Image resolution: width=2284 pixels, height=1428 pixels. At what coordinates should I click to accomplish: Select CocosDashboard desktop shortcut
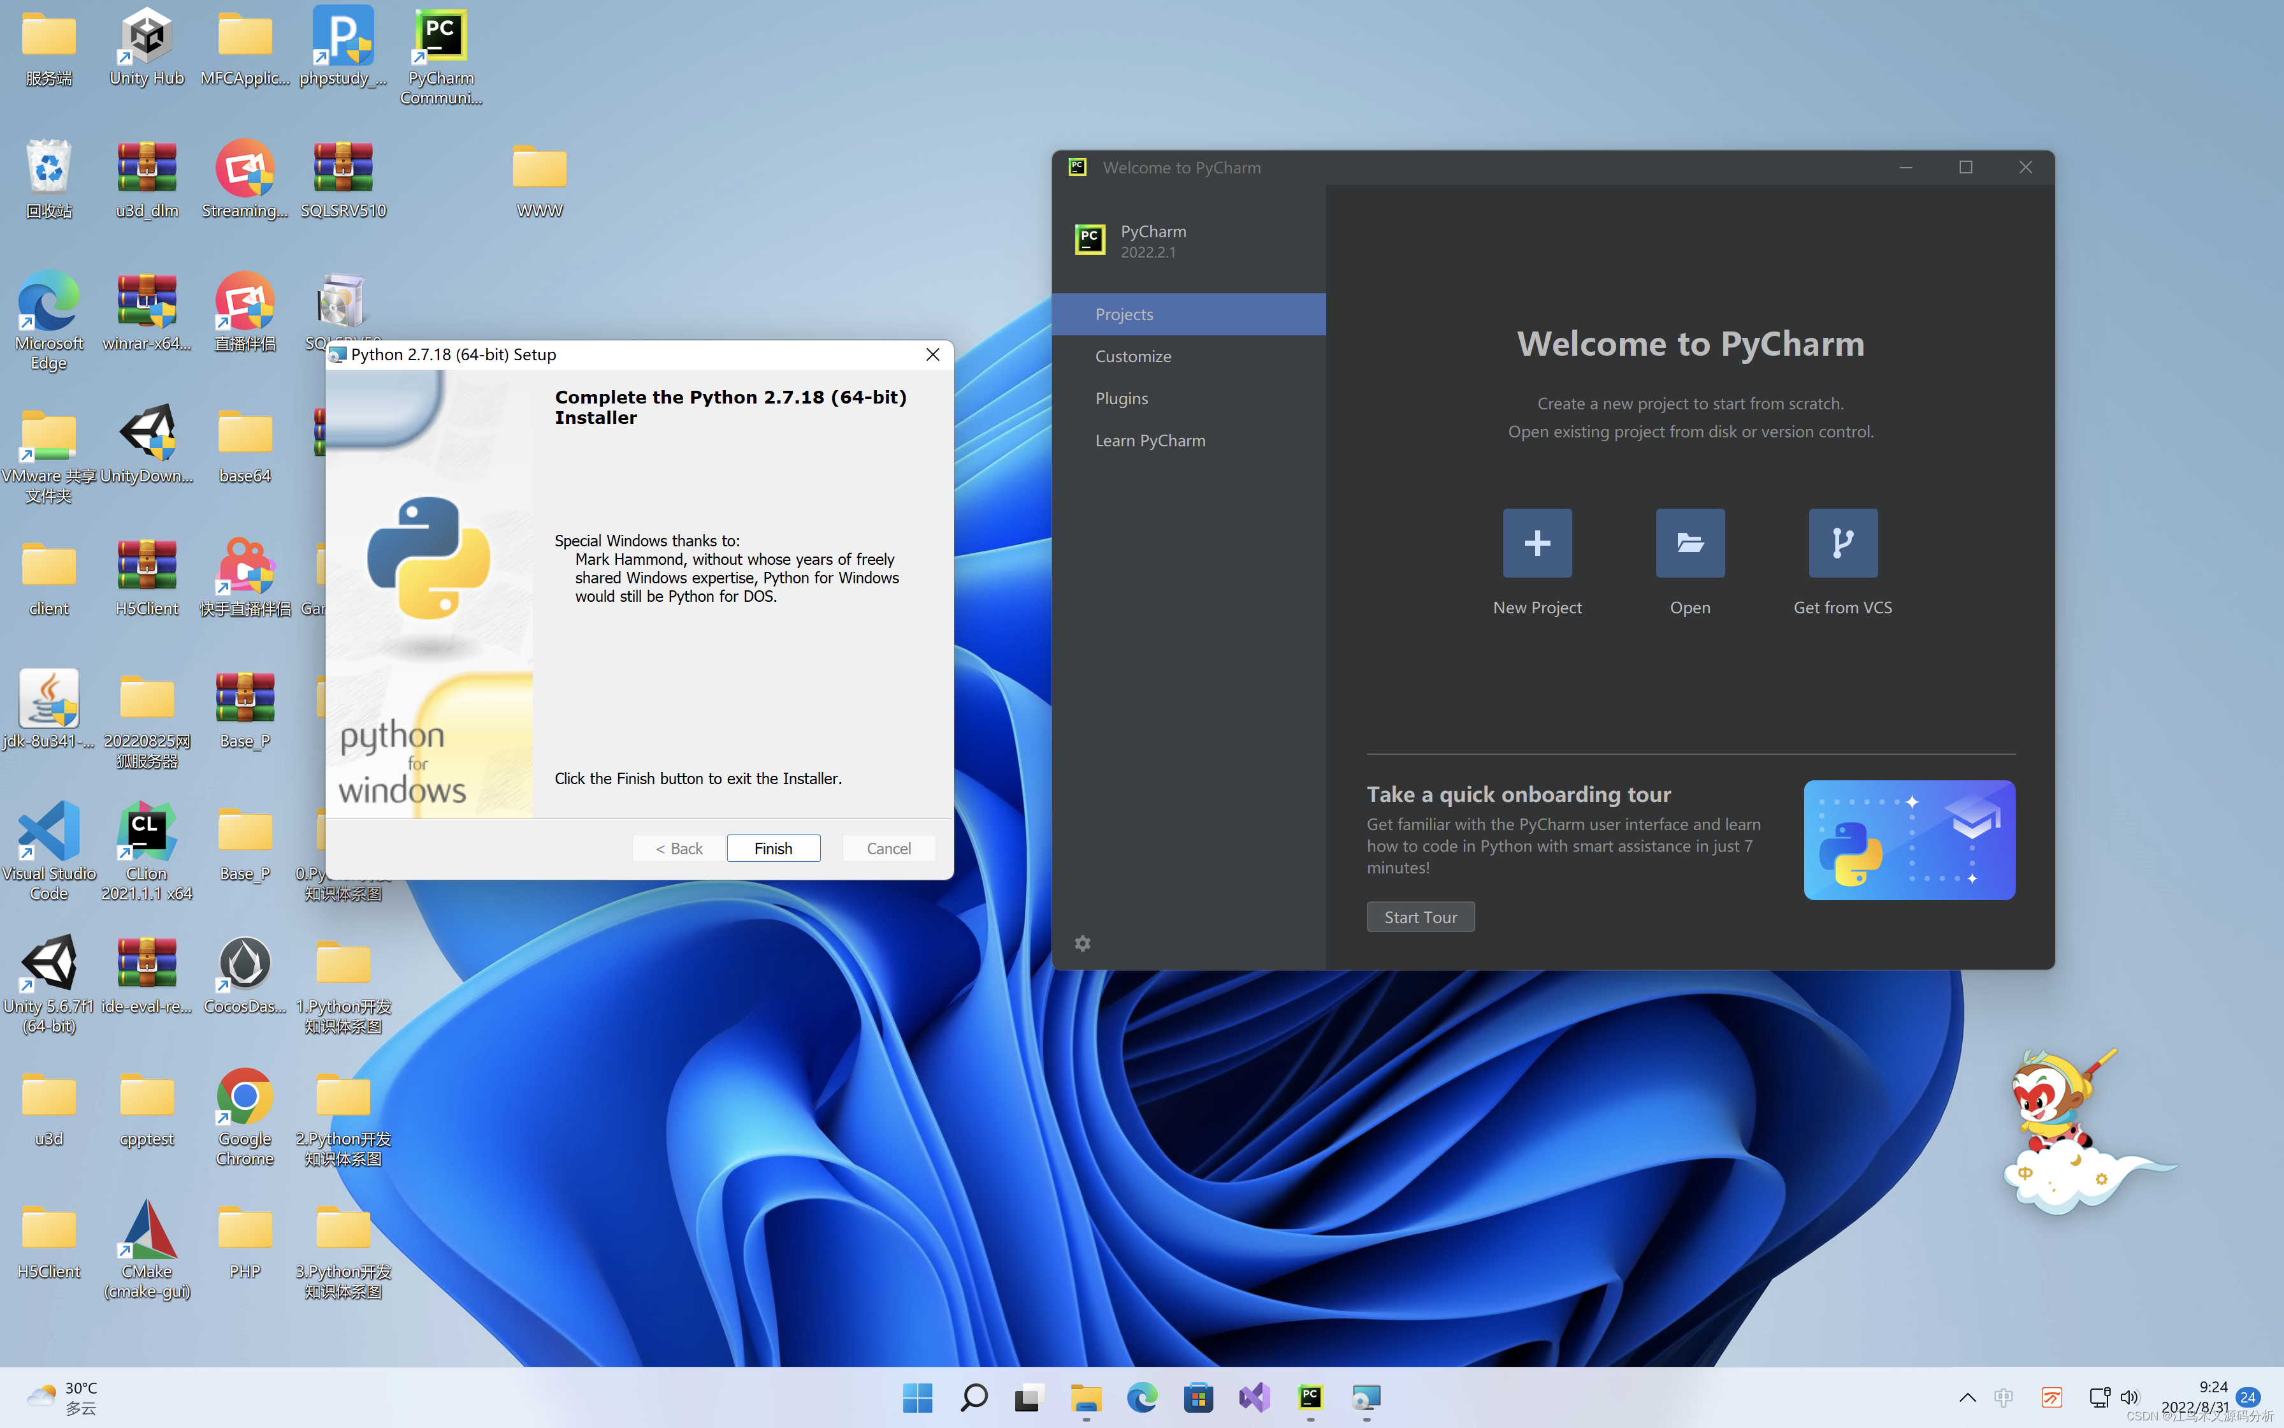pos(245,975)
